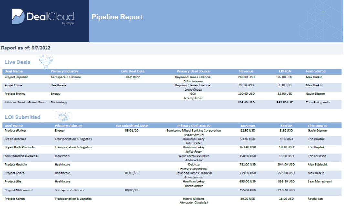The image size is (344, 206).
Task: Click the Primary Deal Source column header
Action: [x=193, y=71]
